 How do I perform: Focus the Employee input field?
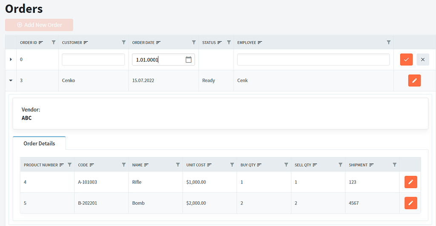pyautogui.click(x=313, y=60)
